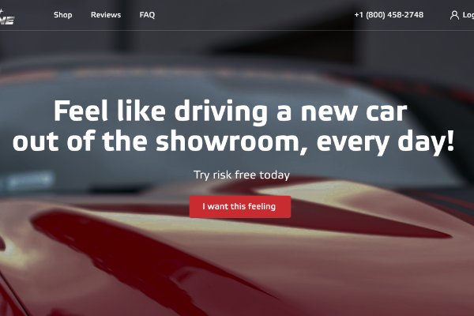Click the Log in text link

pos(468,15)
